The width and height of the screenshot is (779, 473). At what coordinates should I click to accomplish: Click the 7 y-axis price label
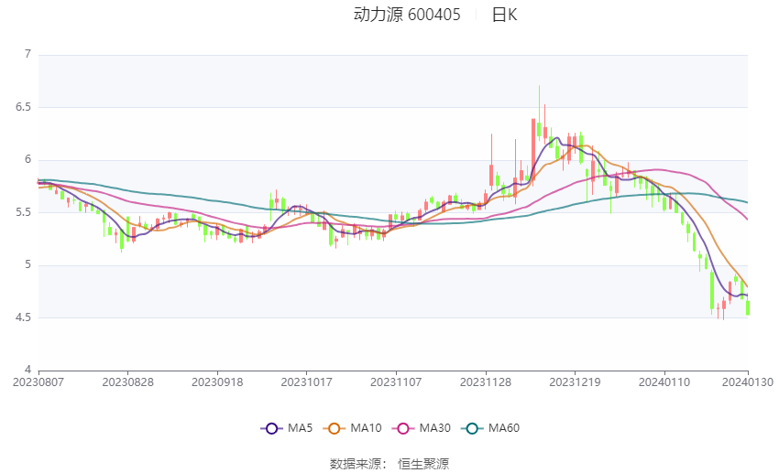click(27, 54)
